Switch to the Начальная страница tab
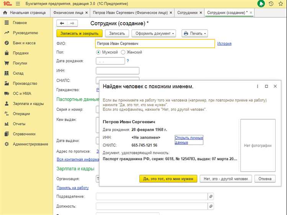 pyautogui.click(x=25, y=13)
